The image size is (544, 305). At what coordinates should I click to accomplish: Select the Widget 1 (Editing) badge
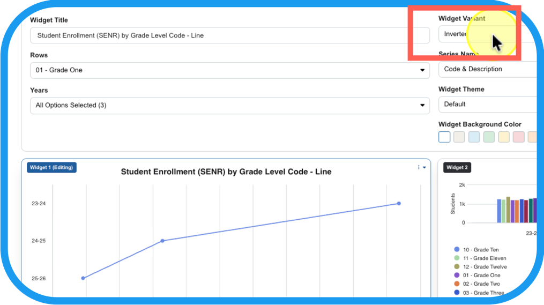tap(53, 168)
